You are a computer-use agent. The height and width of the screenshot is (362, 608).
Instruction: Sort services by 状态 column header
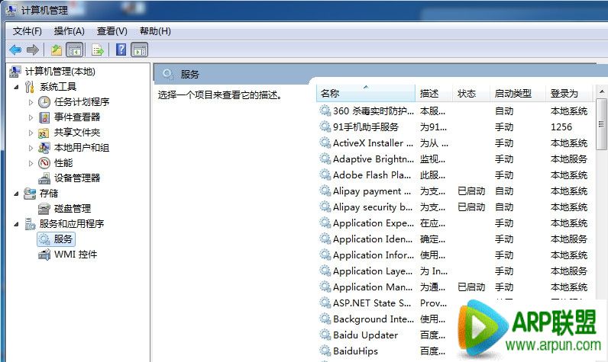471,94
